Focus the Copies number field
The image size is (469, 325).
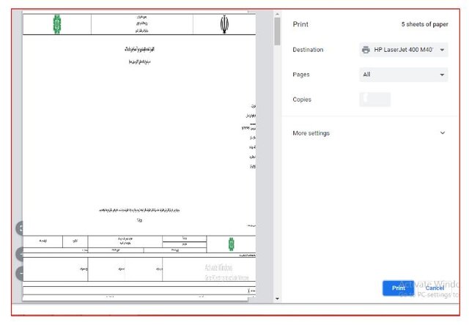tap(374, 100)
